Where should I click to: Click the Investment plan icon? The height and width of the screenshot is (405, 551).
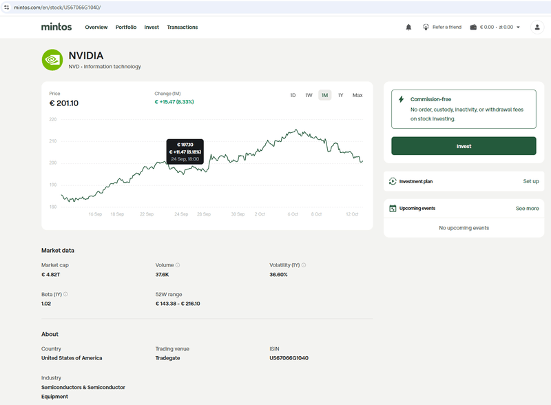click(393, 181)
